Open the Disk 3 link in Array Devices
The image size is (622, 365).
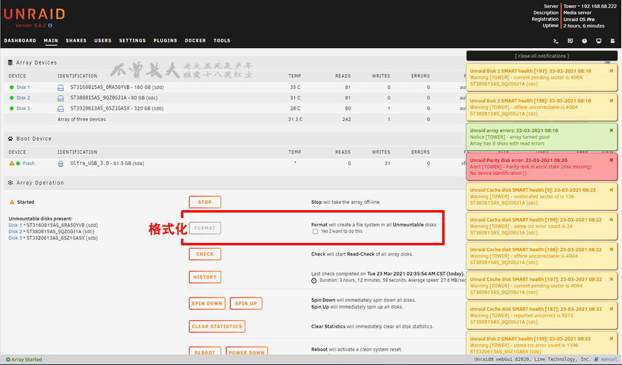pyautogui.click(x=23, y=109)
